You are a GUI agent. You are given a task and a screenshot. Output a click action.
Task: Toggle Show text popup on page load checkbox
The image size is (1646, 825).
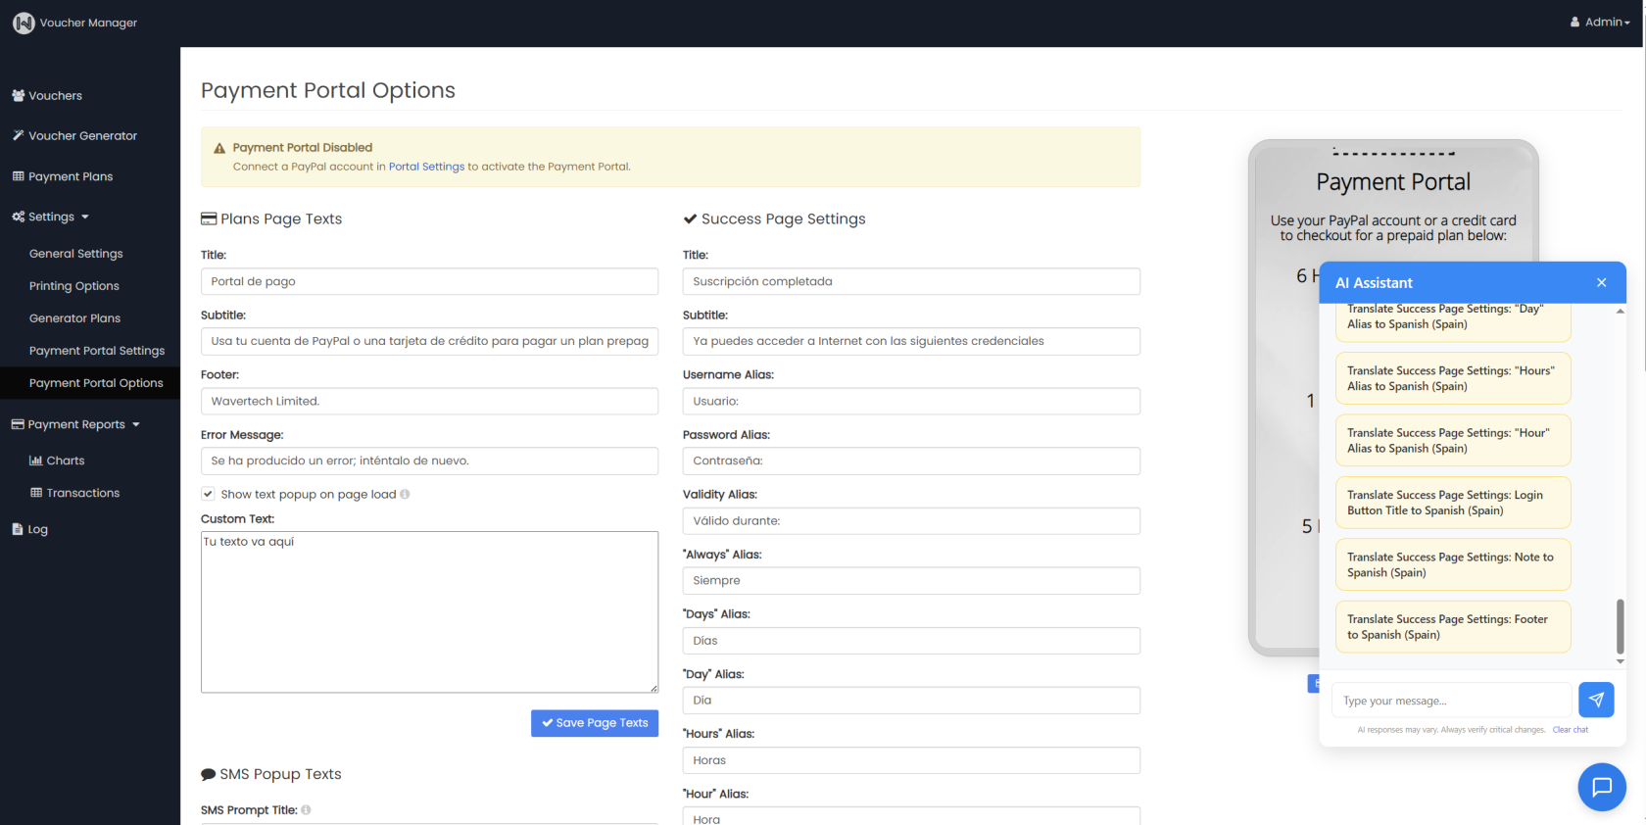tap(208, 494)
